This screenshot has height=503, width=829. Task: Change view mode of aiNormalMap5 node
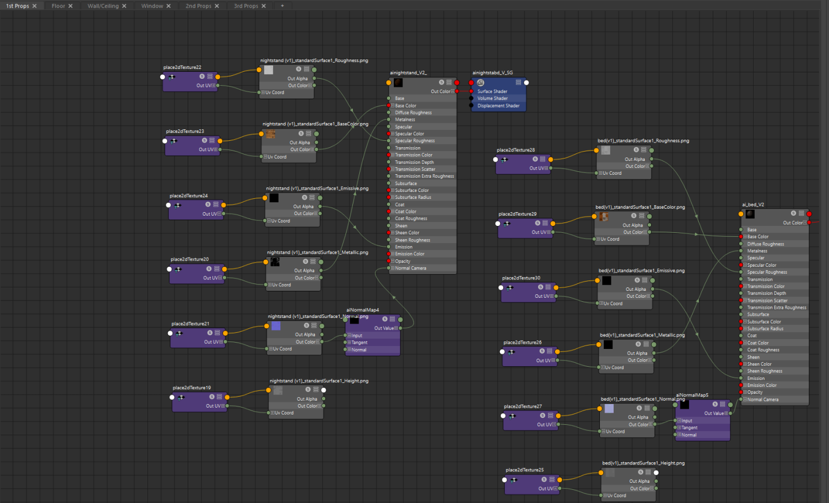pyautogui.click(x=722, y=404)
